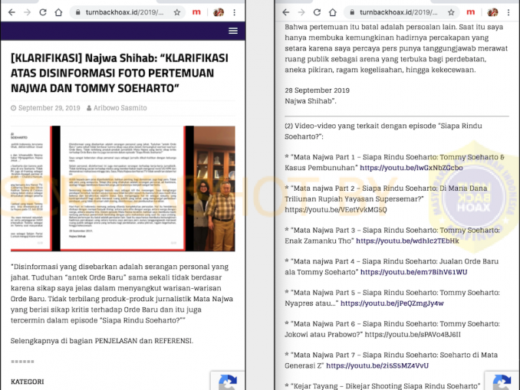Open Part 2 YouTube link VEetYvkMG5Q
The width and height of the screenshot is (520, 390).
[x=336, y=210]
